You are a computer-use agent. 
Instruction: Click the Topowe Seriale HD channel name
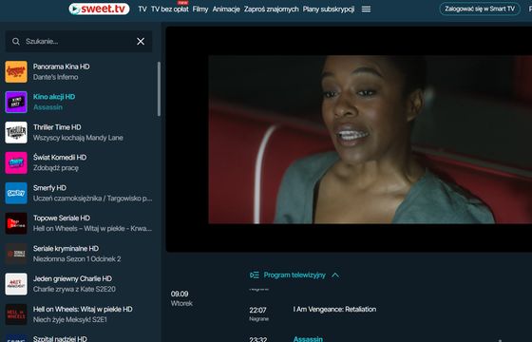coord(62,218)
